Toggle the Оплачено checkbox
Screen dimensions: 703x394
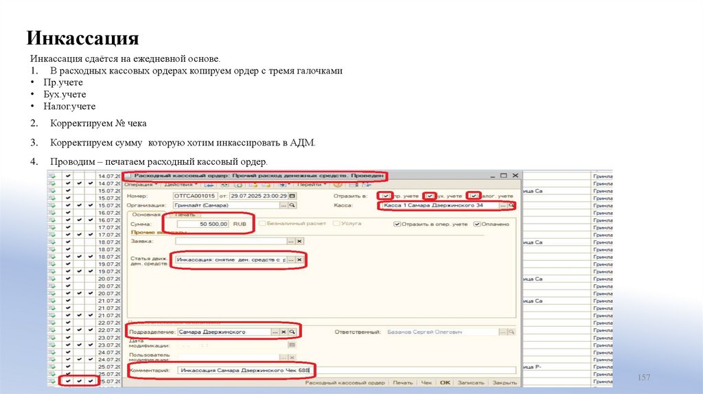pos(477,224)
